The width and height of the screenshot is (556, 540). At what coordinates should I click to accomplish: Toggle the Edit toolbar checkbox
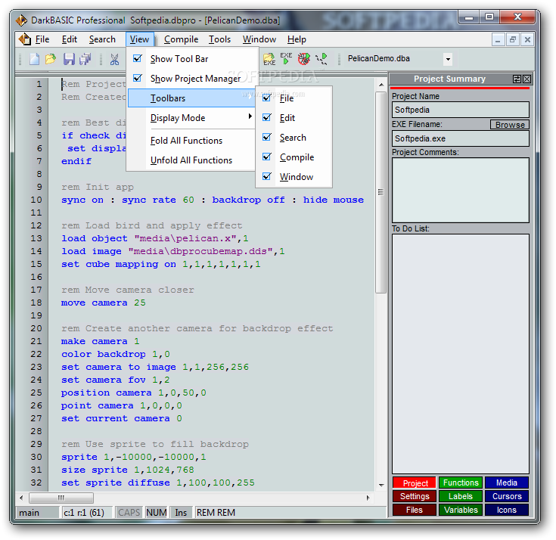click(267, 117)
